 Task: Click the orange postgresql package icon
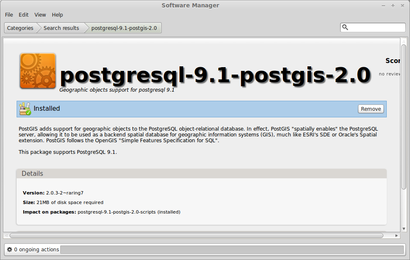(37, 71)
